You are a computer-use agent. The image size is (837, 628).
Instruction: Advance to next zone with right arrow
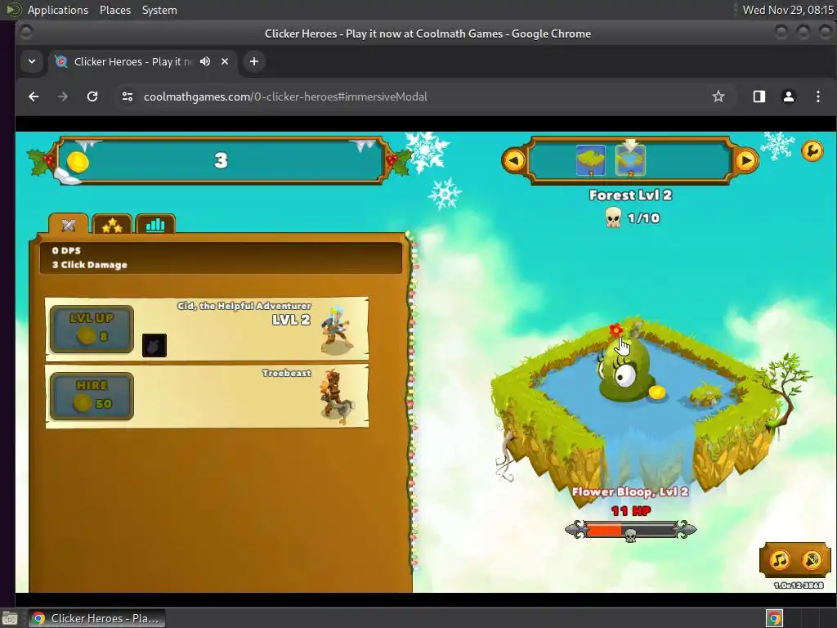(x=746, y=160)
